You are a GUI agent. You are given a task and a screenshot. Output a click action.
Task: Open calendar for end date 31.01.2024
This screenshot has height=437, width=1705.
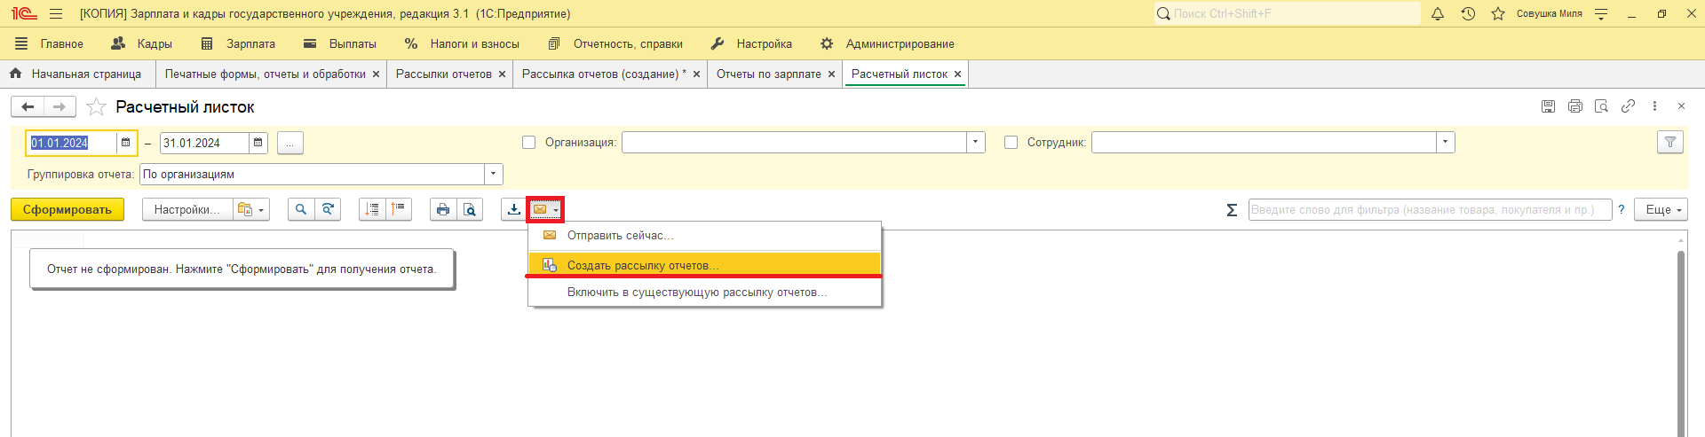click(x=258, y=143)
